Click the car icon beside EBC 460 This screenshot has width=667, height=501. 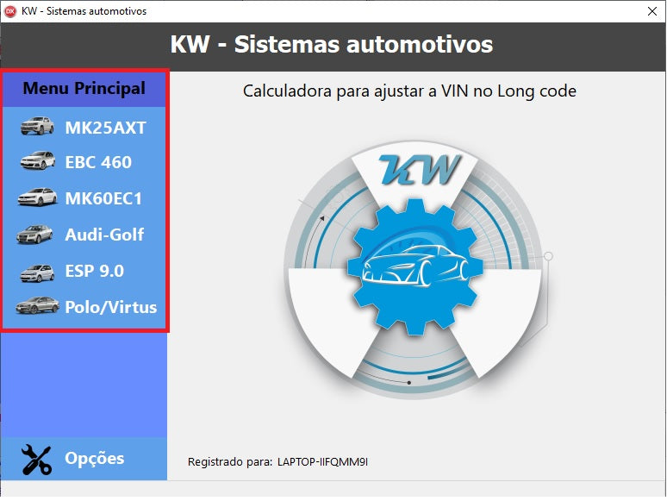click(x=37, y=161)
